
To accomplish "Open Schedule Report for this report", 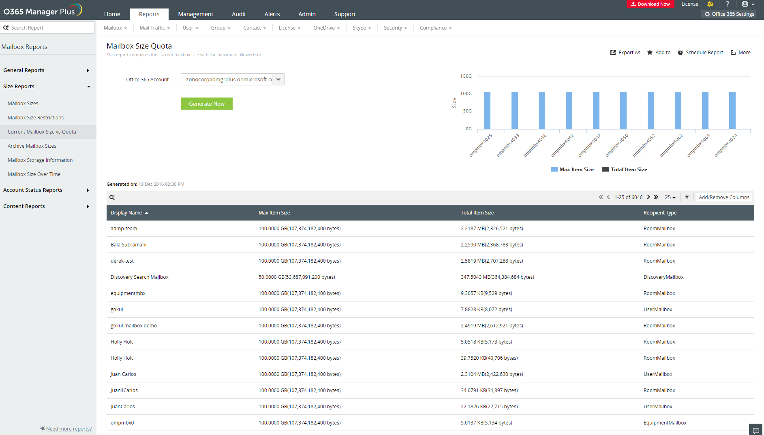I will coord(700,52).
